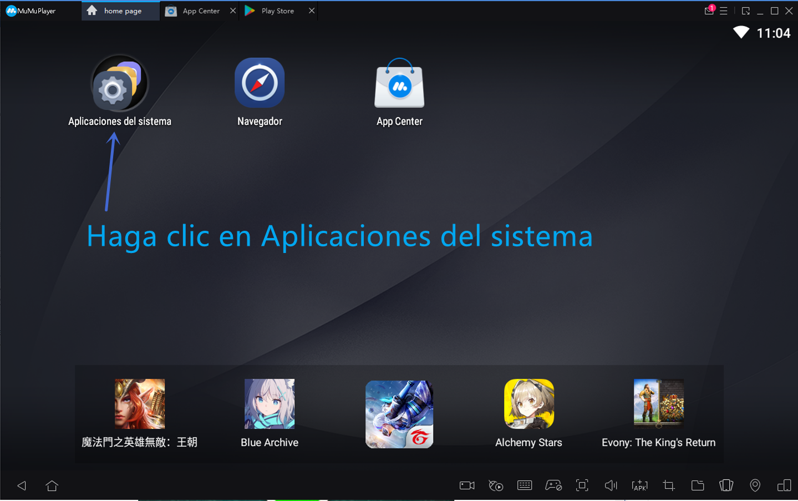
Task: Click the screen recording camera icon
Action: (x=467, y=485)
